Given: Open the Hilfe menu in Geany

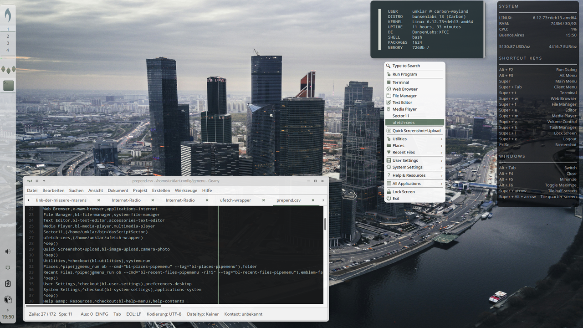Looking at the screenshot, I should click(x=207, y=190).
